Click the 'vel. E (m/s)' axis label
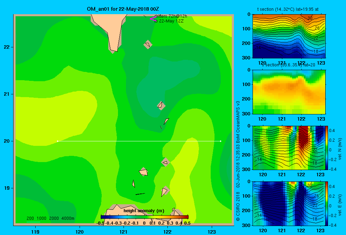 pyautogui.click(x=340, y=205)
